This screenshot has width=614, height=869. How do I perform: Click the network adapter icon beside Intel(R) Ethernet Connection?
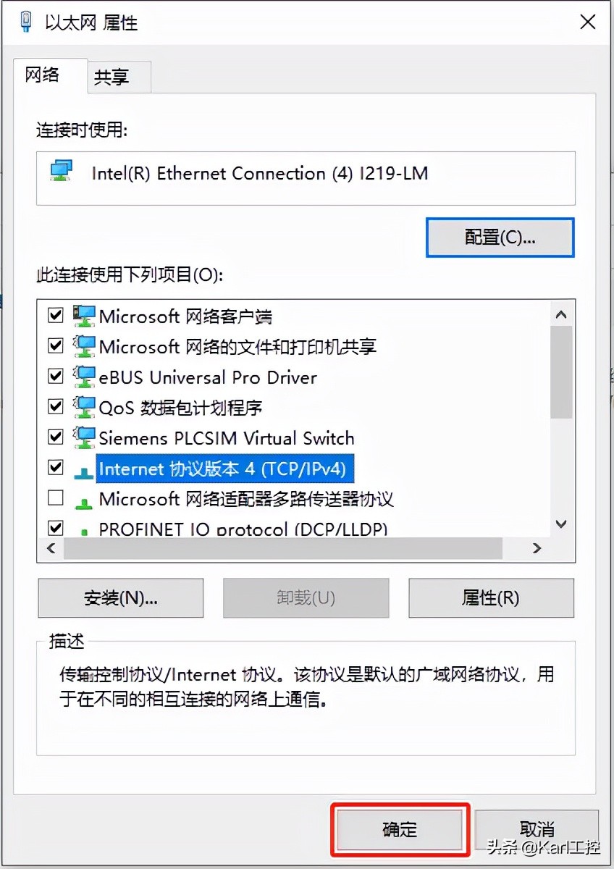[61, 171]
